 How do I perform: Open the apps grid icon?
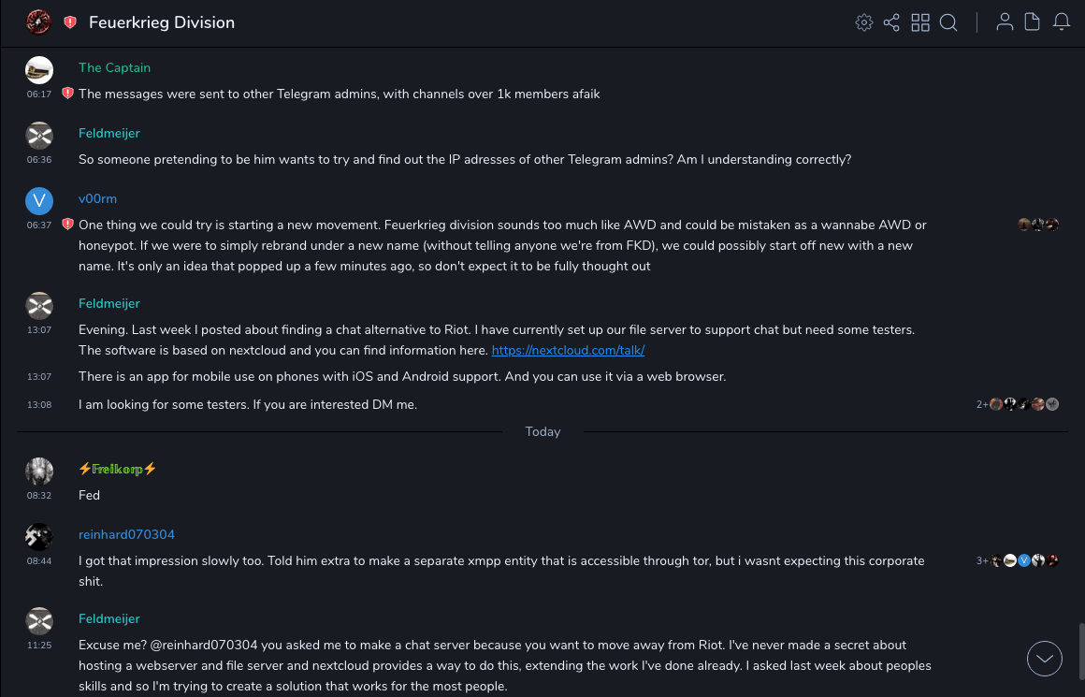(920, 22)
